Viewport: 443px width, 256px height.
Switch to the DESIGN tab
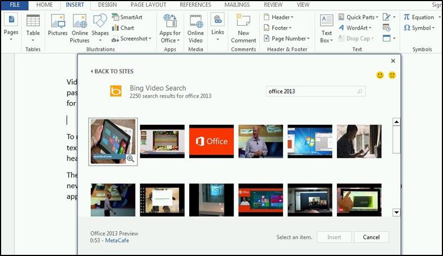pyautogui.click(x=107, y=5)
